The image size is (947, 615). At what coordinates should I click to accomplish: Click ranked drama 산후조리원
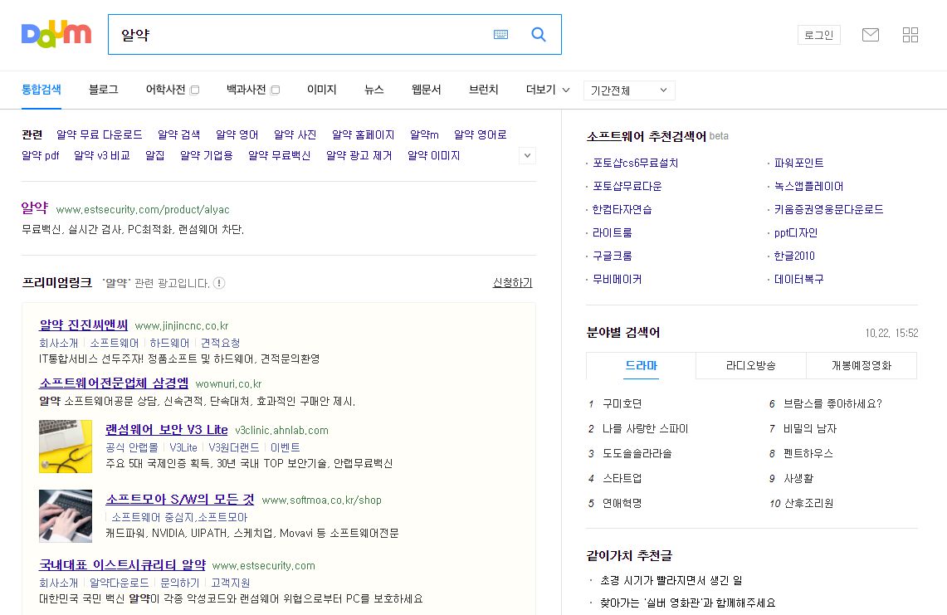(808, 503)
